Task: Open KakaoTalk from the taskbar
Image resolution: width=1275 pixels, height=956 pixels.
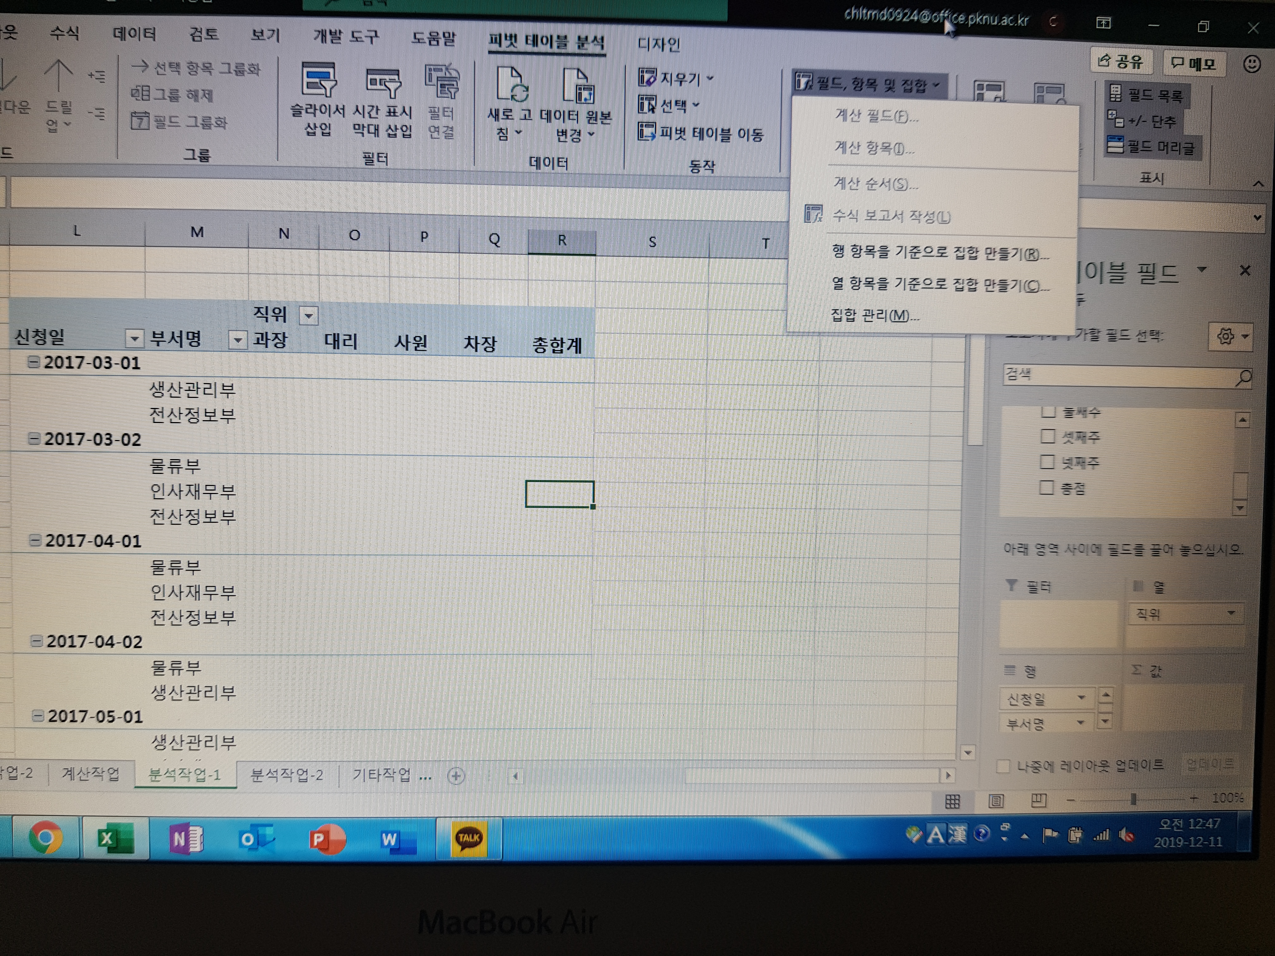Action: (x=468, y=838)
